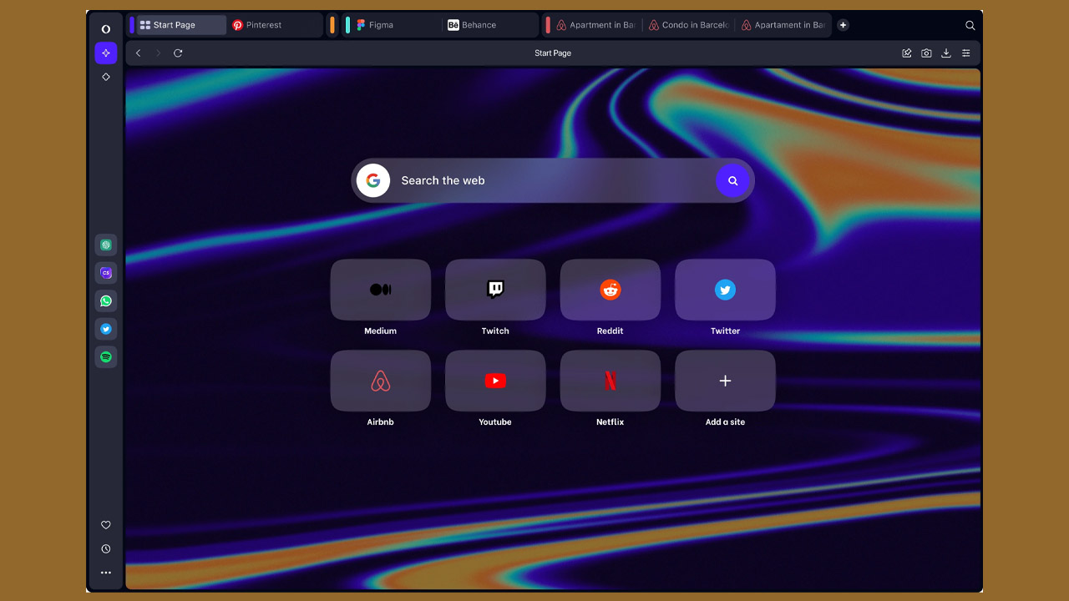
Task: Click the Search the web field
Action: (x=553, y=180)
